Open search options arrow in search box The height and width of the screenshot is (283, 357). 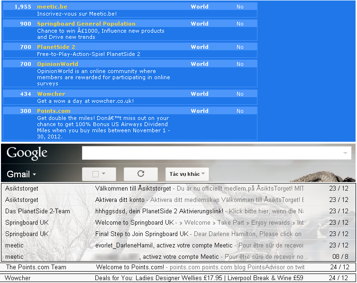[345, 153]
